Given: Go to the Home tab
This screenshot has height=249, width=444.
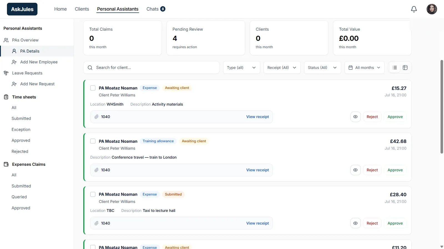Looking at the screenshot, I should (60, 9).
